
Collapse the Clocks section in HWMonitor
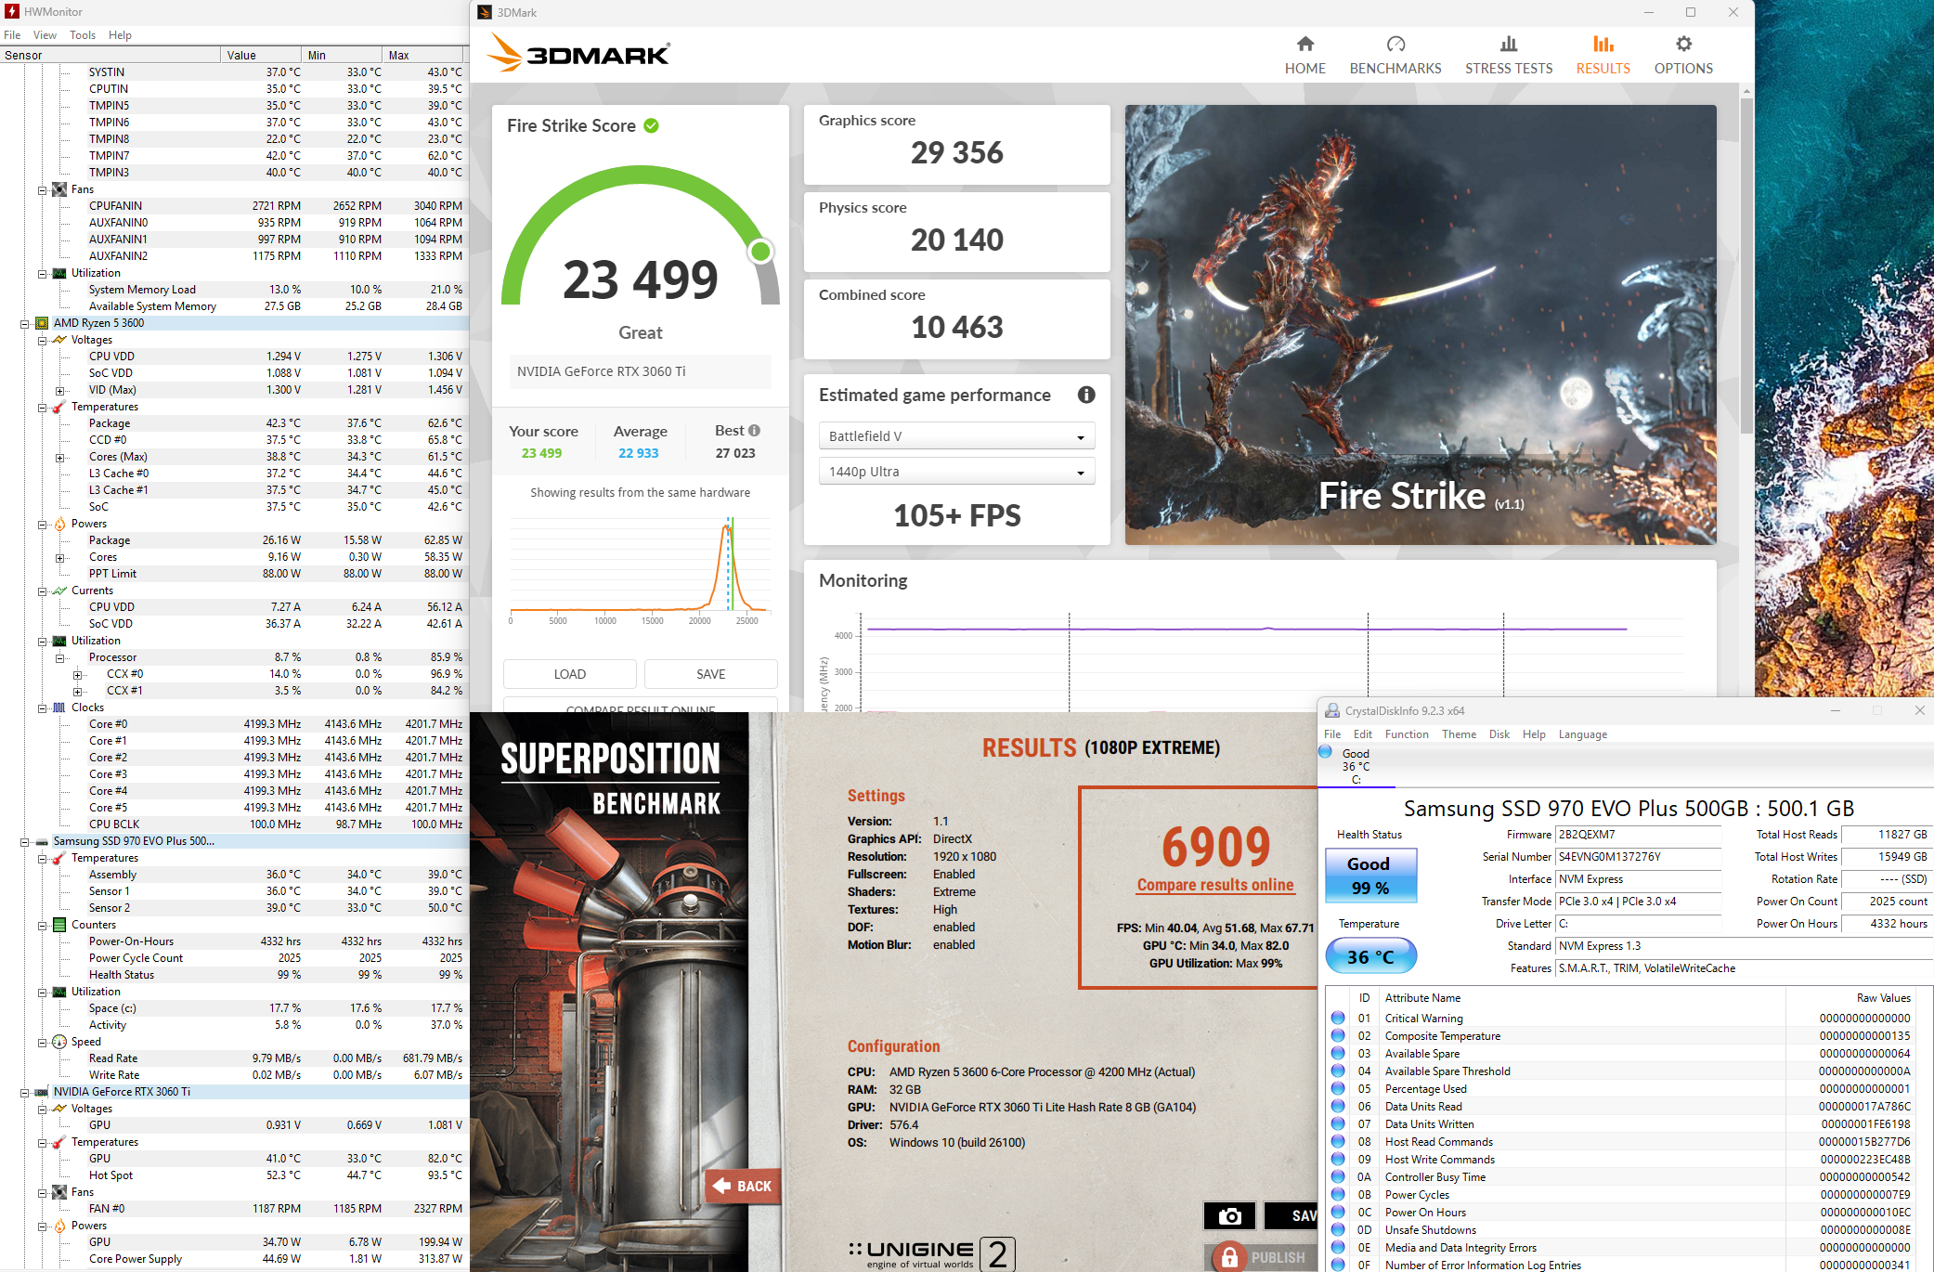pyautogui.click(x=43, y=708)
